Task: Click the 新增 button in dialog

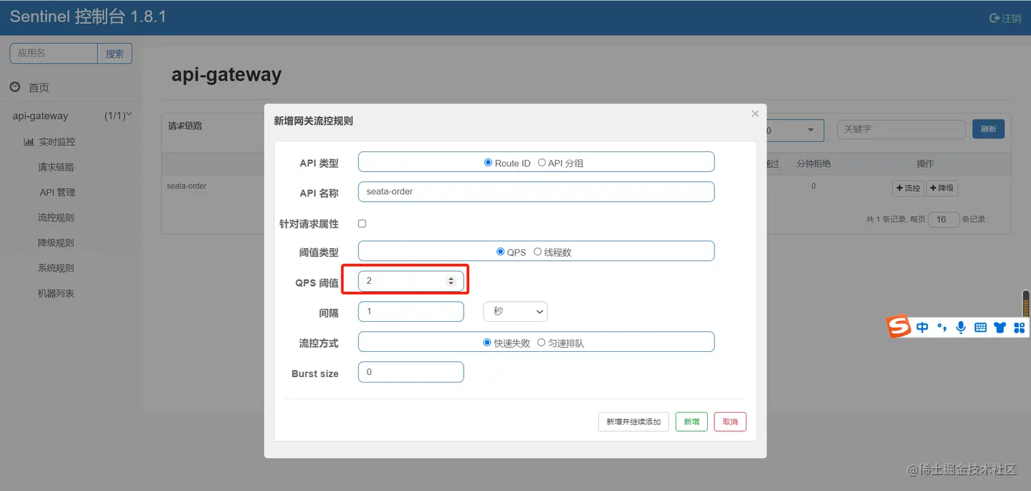Action: 691,421
